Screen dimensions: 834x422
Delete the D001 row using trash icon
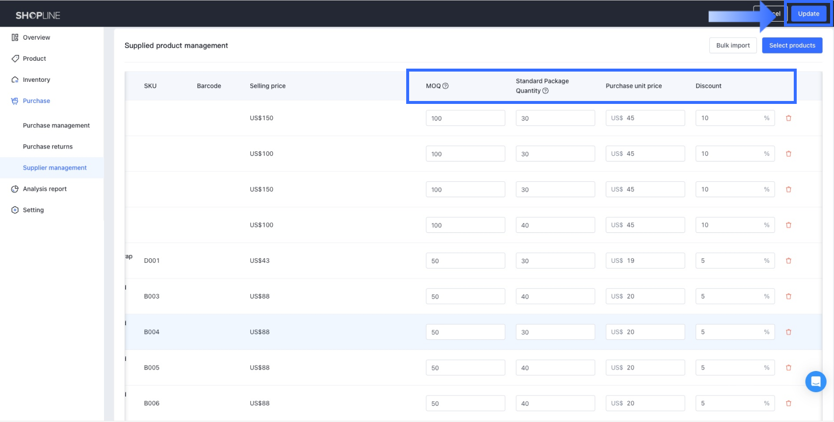tap(788, 261)
